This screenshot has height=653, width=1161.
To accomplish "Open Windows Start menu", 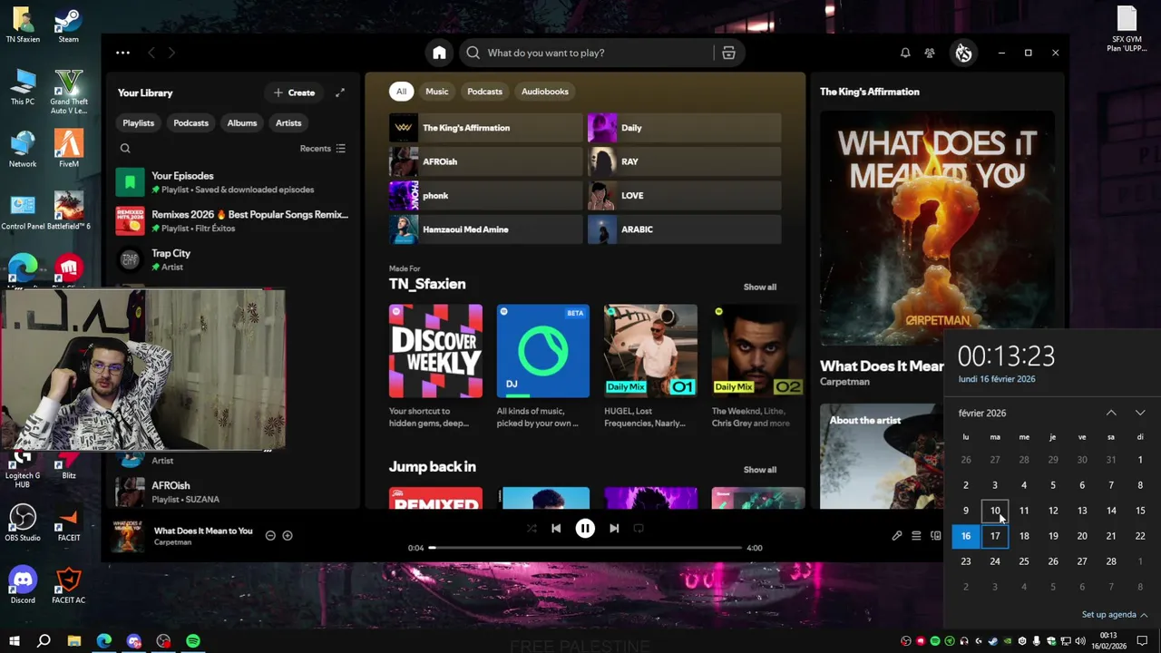I will [x=14, y=640].
